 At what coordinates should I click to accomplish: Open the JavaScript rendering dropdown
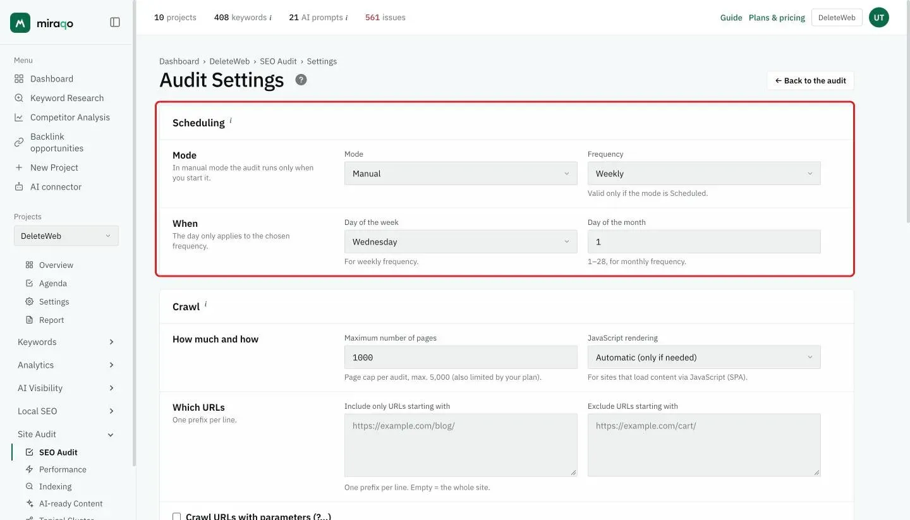(704, 358)
